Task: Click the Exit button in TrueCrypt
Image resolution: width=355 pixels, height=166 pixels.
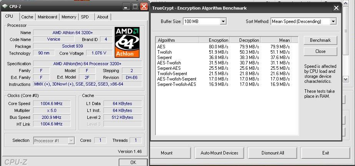Action: tap(325, 153)
